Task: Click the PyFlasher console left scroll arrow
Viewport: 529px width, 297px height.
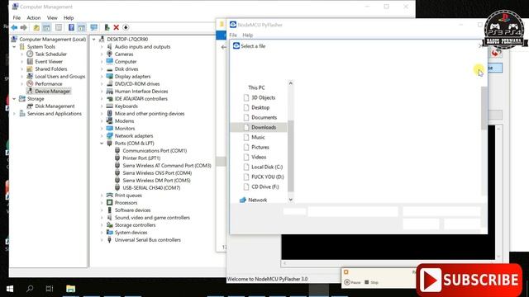Action: (x=284, y=263)
